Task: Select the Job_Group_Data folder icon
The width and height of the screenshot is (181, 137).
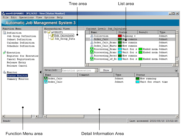Action: click(x=52, y=39)
